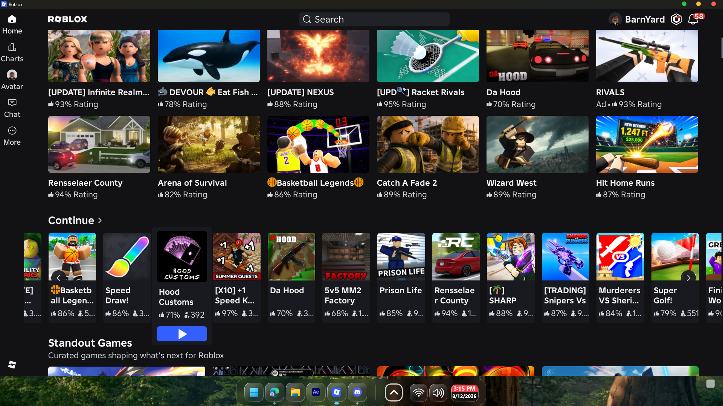Open Basketball Legends thumbnail
This screenshot has width=723, height=406.
[318, 144]
